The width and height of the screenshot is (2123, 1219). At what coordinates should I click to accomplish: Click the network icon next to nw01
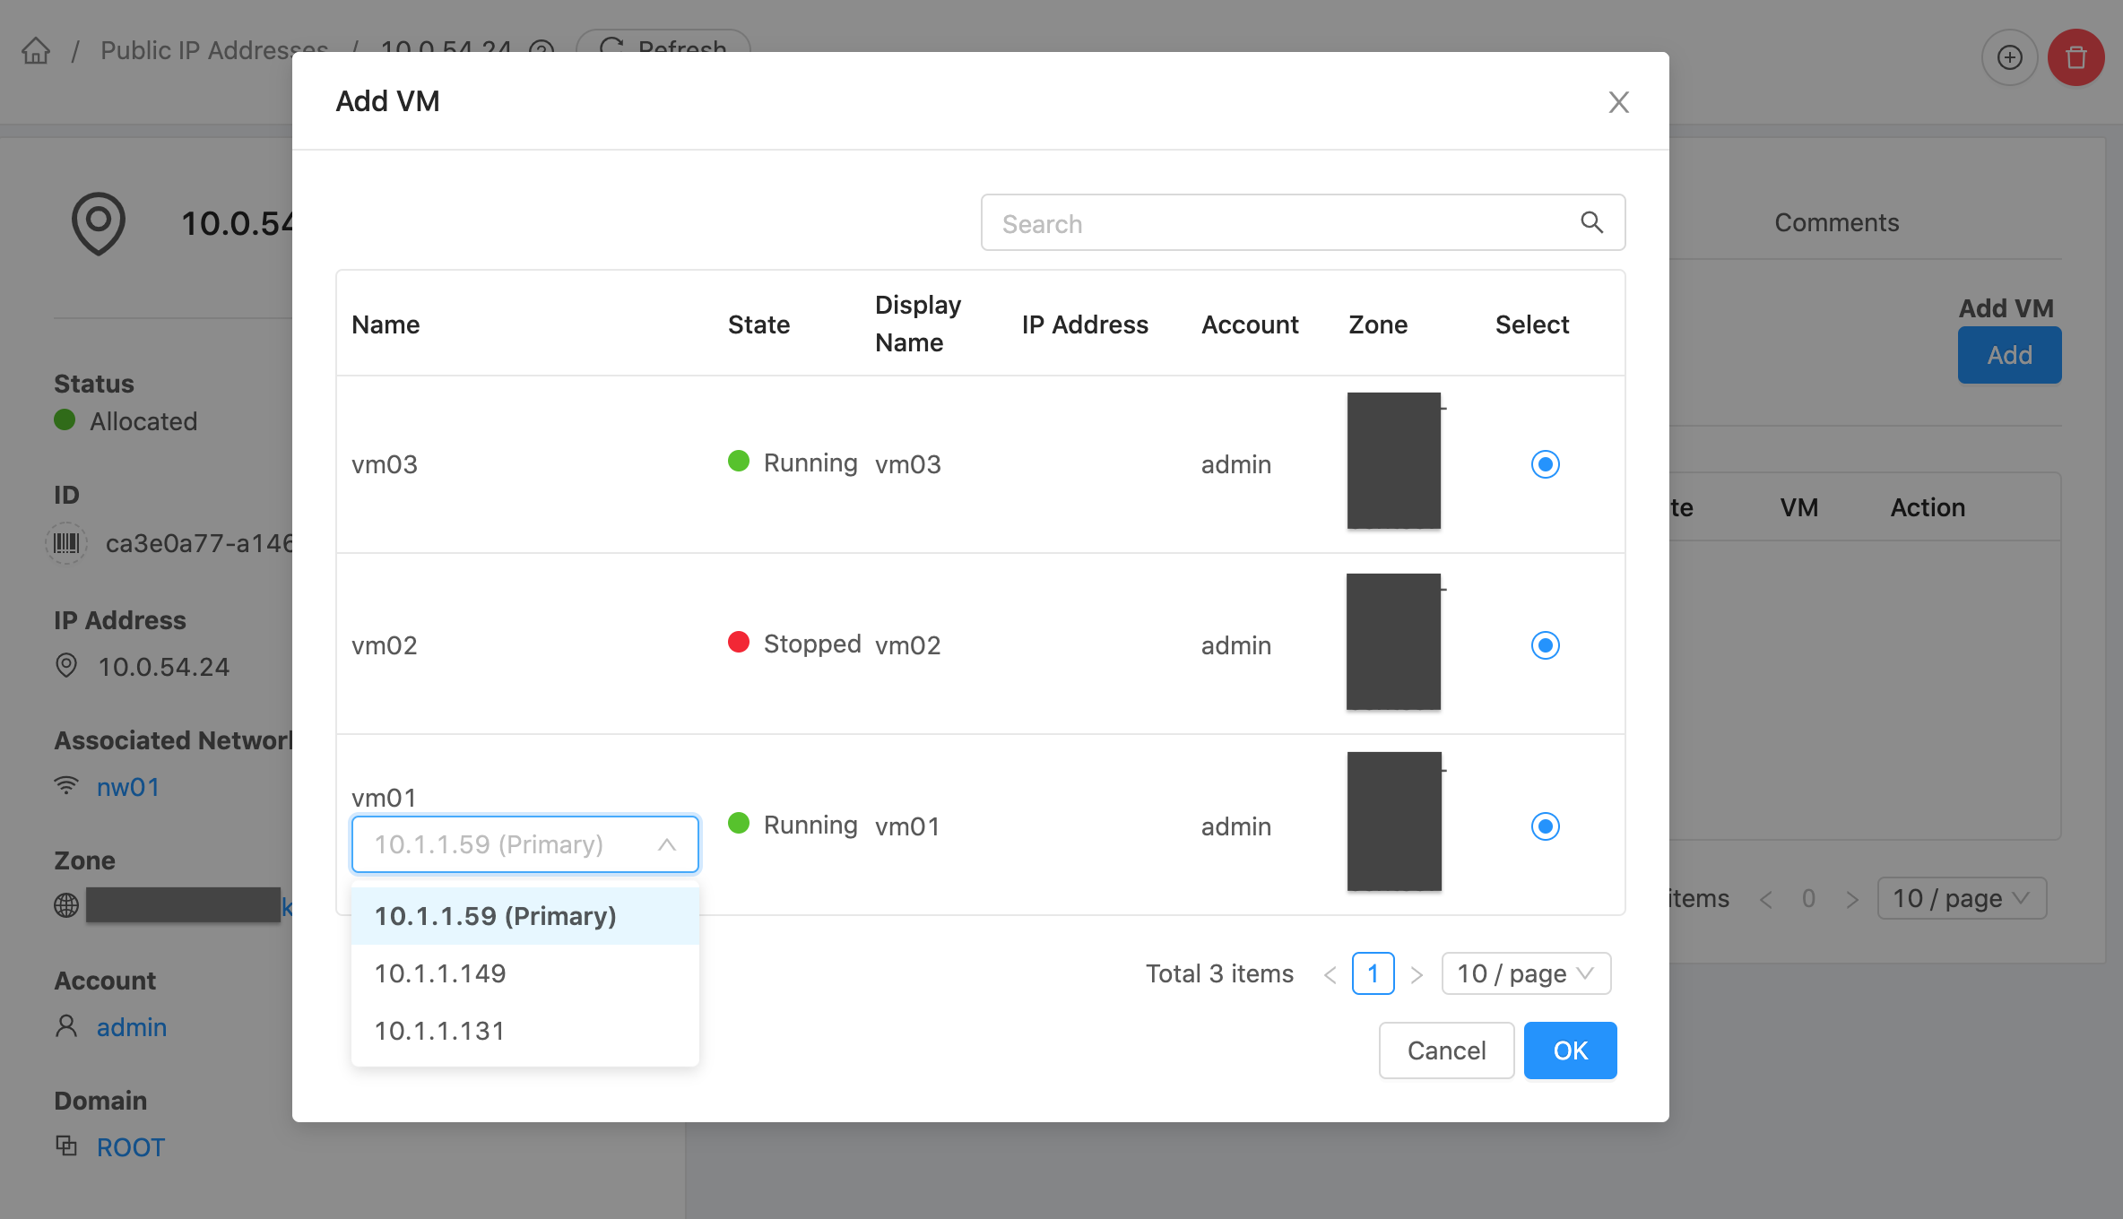(66, 785)
